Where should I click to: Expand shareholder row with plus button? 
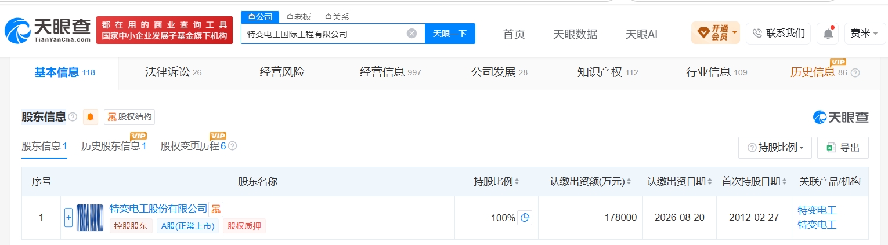point(68,218)
